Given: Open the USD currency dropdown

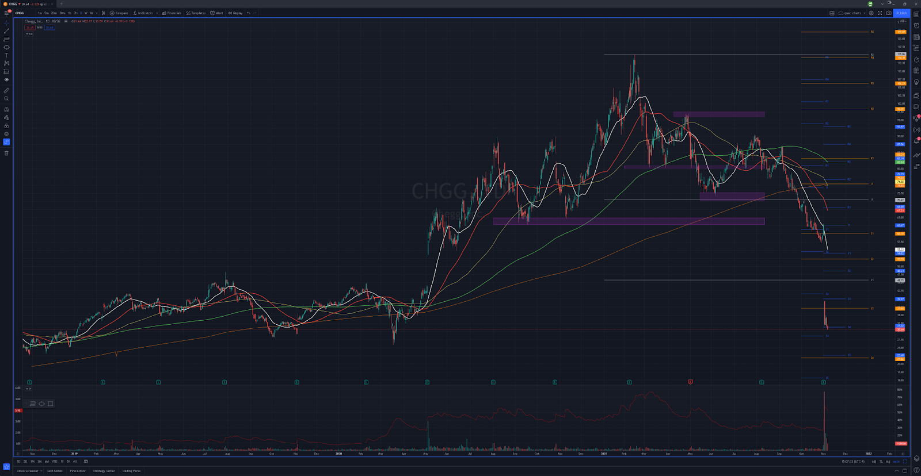Looking at the screenshot, I should 902,21.
